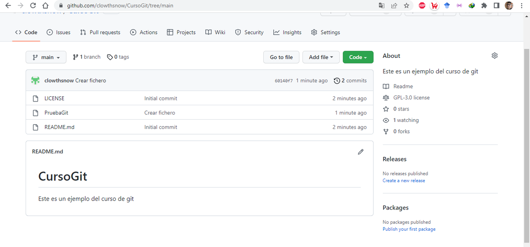Open the Pull requests tab
530x247 pixels.
point(100,32)
